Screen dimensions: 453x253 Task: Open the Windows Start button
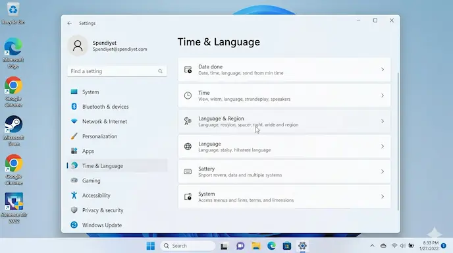pos(151,246)
